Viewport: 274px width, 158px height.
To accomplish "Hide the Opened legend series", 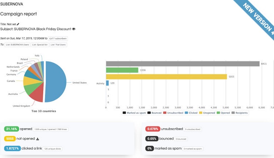I will click(x=223, y=113).
